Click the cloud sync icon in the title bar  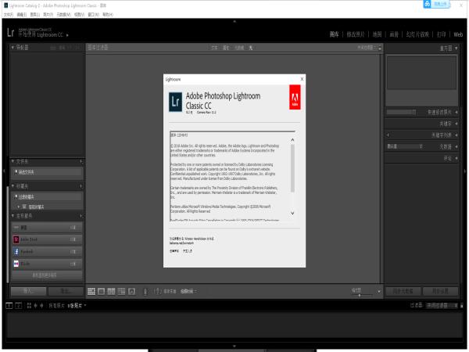coord(427,4)
